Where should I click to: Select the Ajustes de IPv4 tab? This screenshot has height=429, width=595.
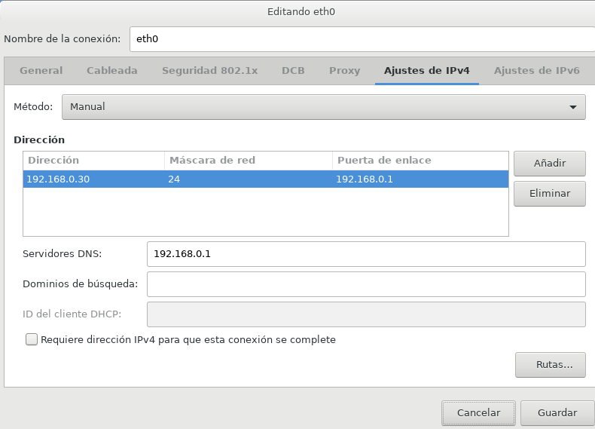pos(426,71)
